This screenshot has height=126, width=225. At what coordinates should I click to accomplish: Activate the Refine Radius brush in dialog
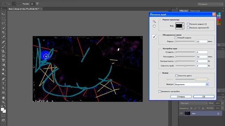(154, 37)
